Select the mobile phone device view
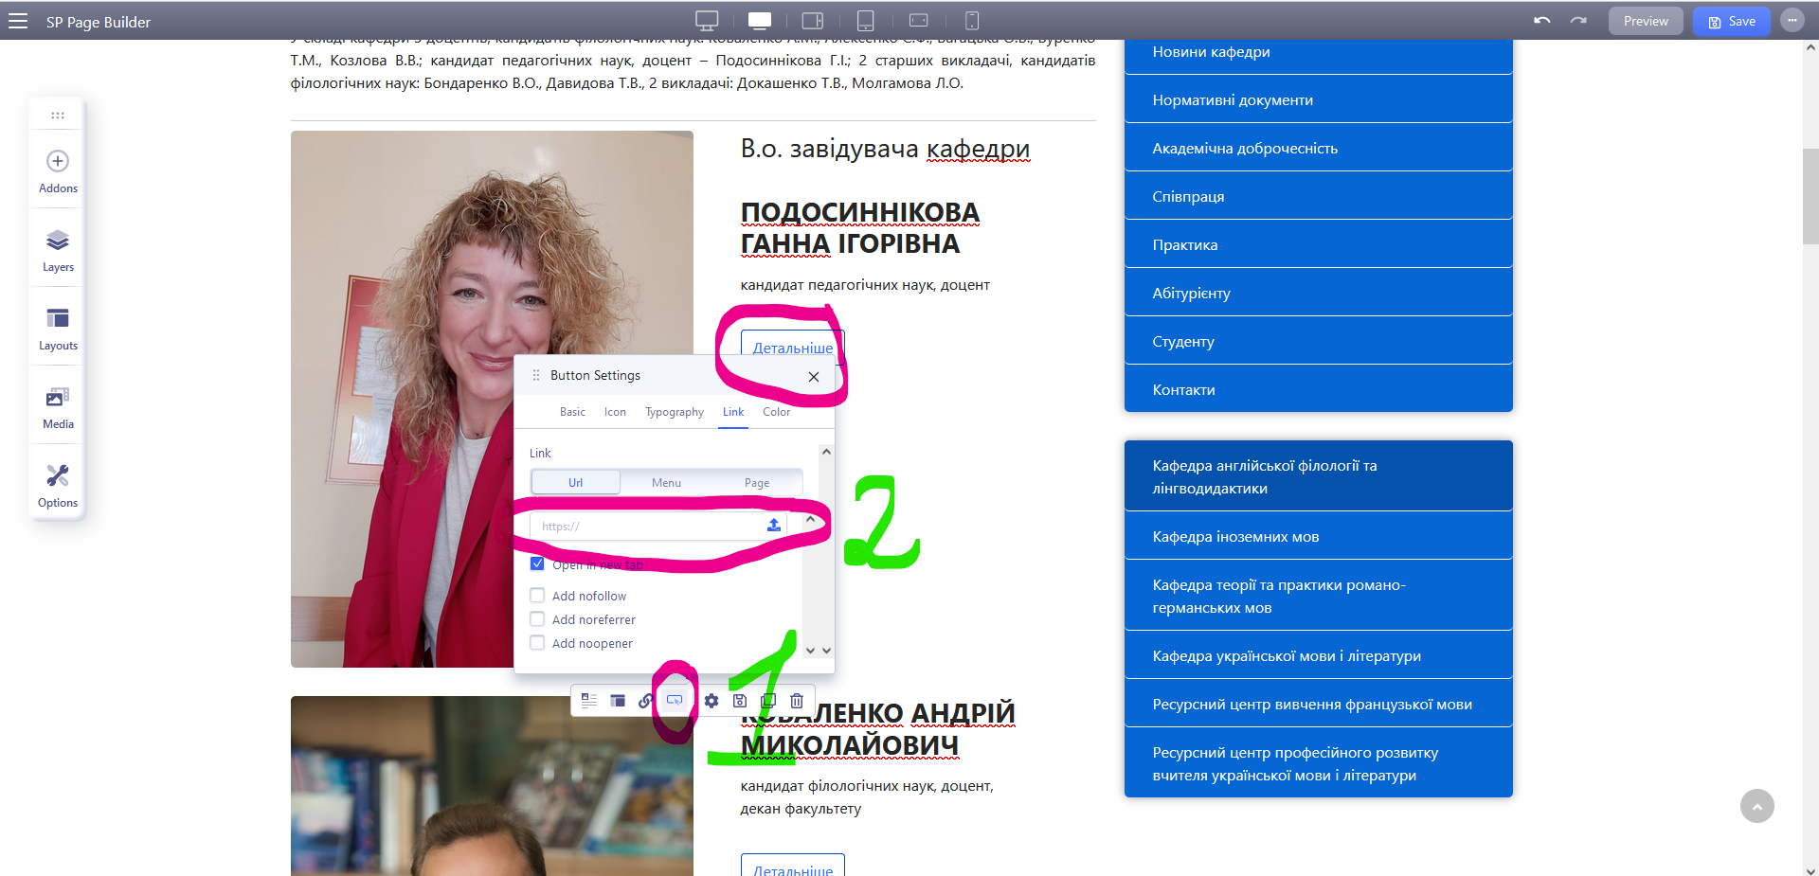 pos(971,21)
